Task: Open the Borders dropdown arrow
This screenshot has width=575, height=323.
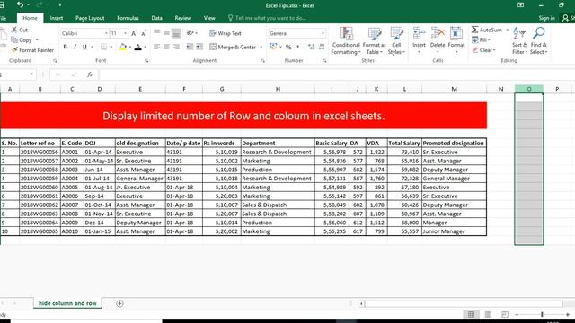Action: click(111, 47)
